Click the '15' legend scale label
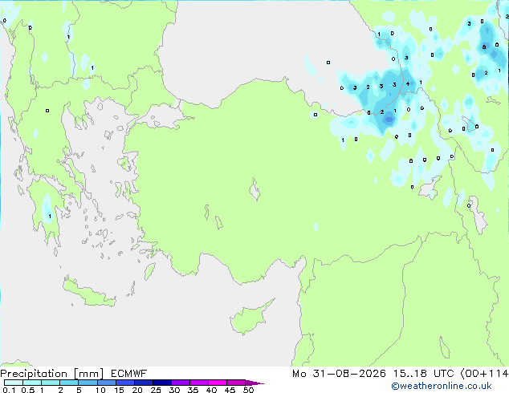The height and width of the screenshot is (393, 509). [x=119, y=390]
